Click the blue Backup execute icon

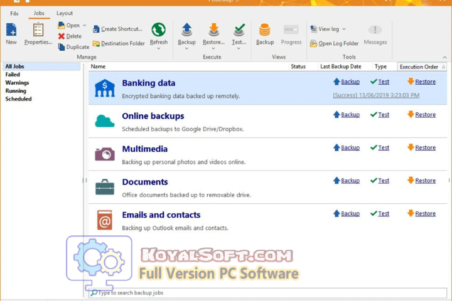(x=186, y=29)
